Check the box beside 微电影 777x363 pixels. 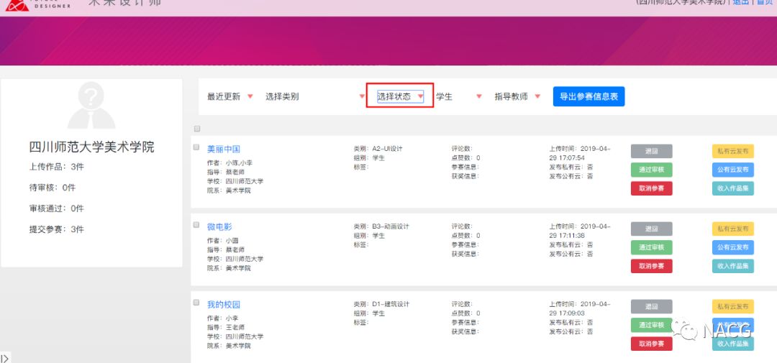pyautogui.click(x=196, y=225)
